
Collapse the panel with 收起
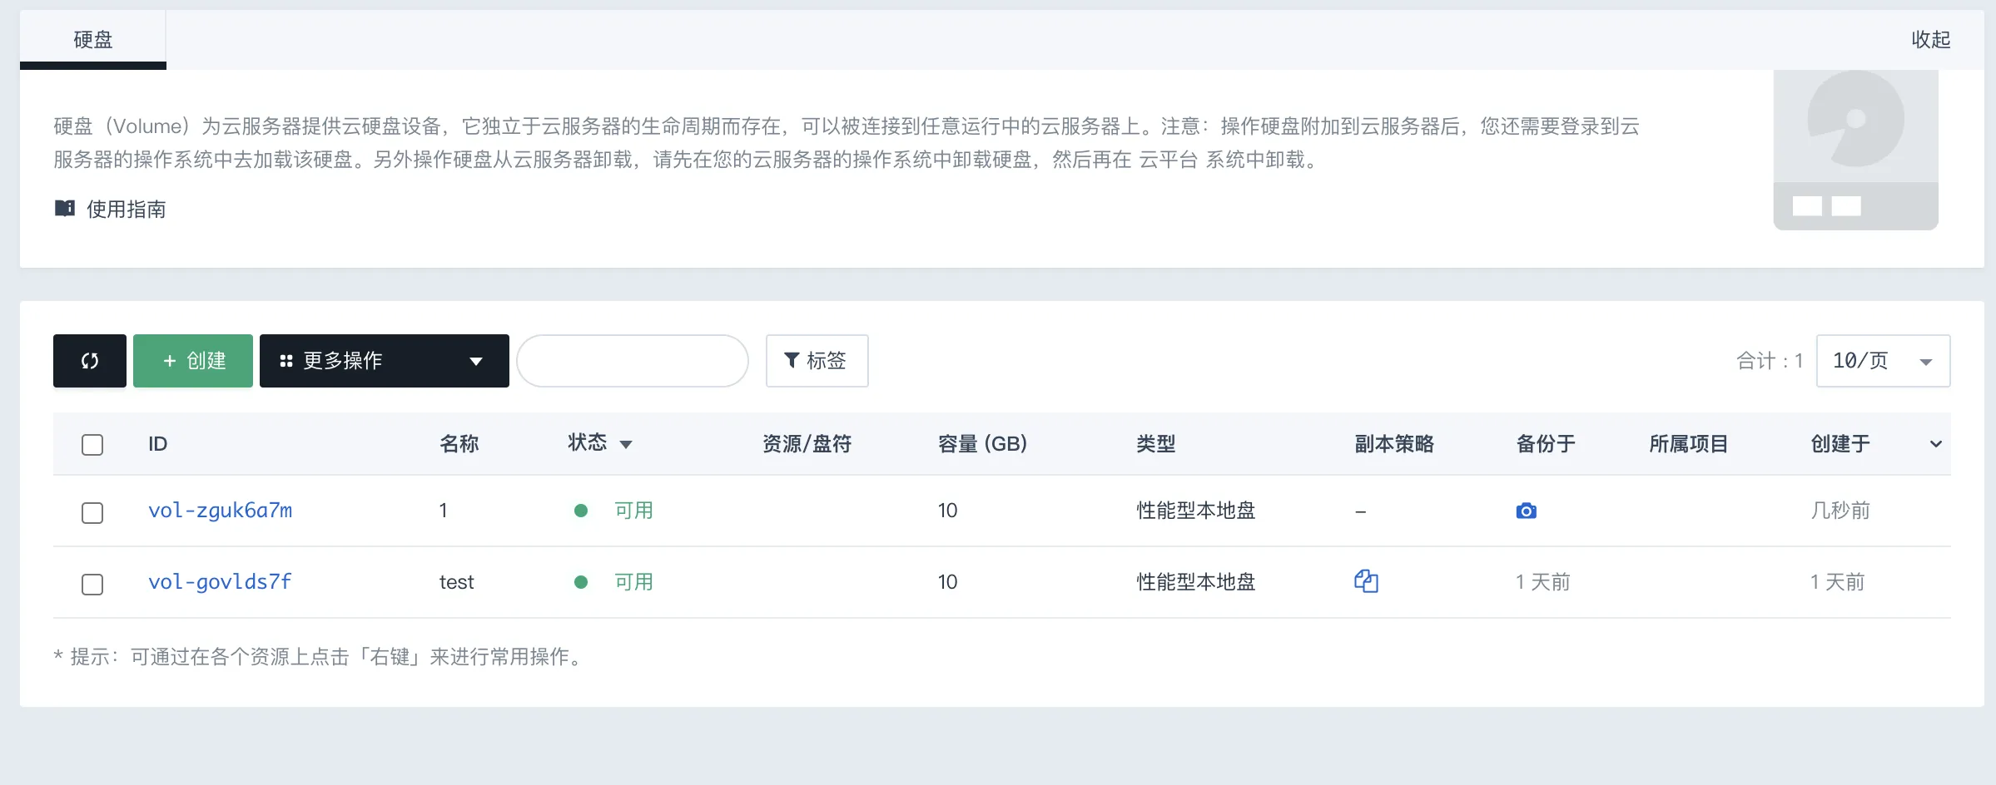[1931, 40]
